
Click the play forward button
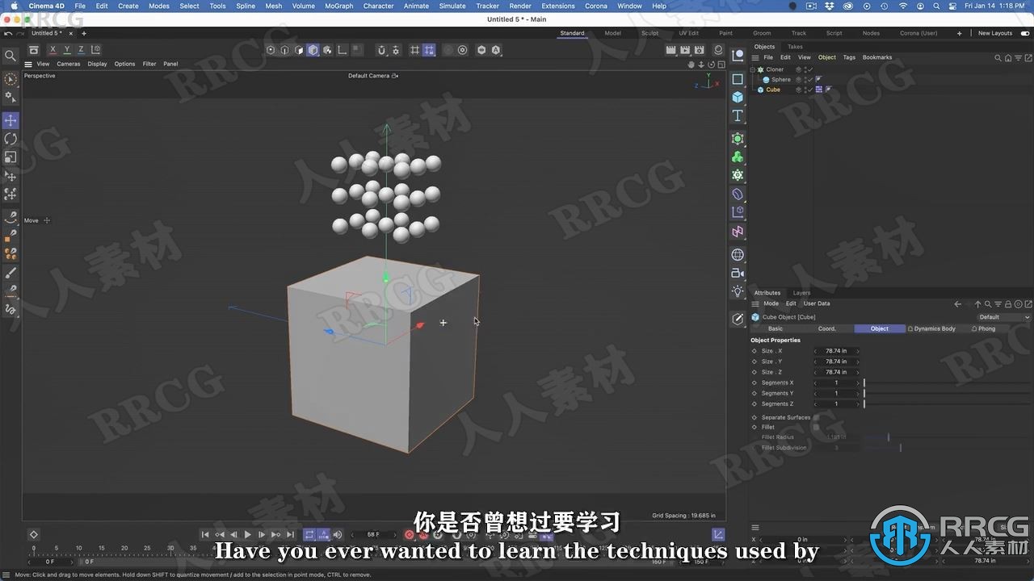[x=247, y=534]
